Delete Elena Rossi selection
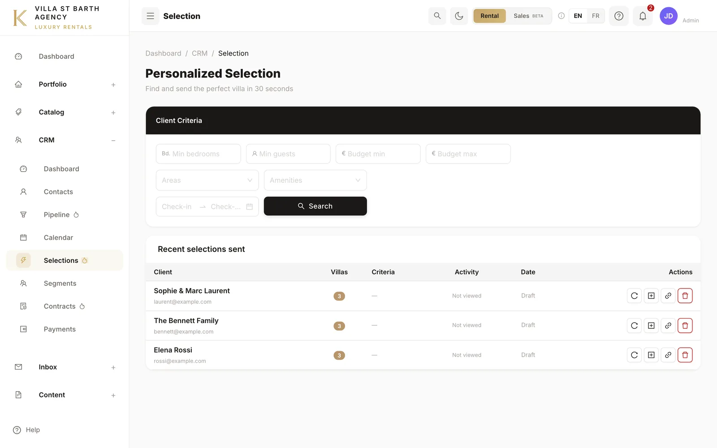 pos(685,355)
